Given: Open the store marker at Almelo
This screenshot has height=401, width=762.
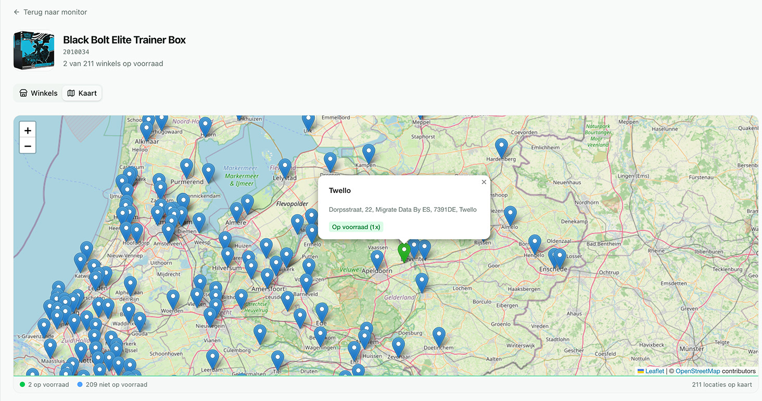Looking at the screenshot, I should [510, 215].
